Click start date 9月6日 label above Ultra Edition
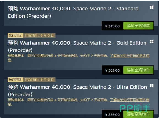 click(39, 80)
